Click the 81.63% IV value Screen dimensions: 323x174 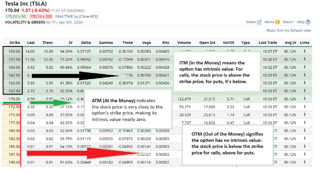click(x=66, y=162)
